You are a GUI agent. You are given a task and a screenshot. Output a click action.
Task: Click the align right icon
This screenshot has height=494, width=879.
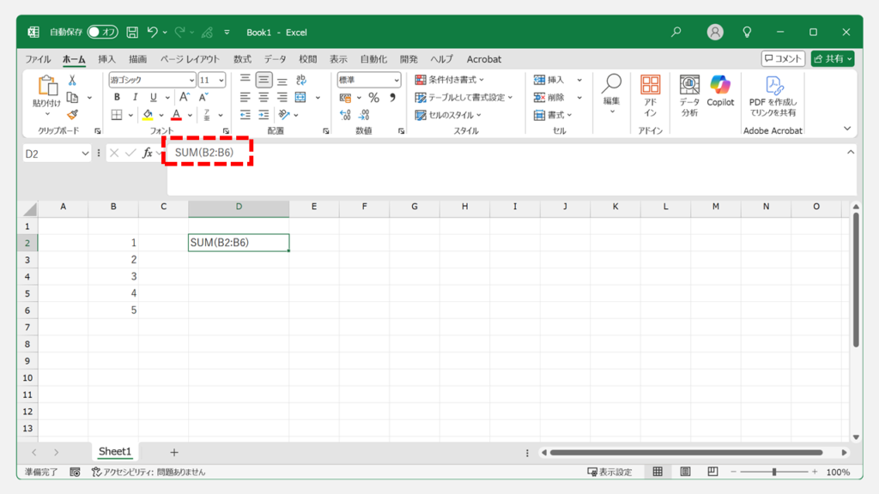(282, 98)
